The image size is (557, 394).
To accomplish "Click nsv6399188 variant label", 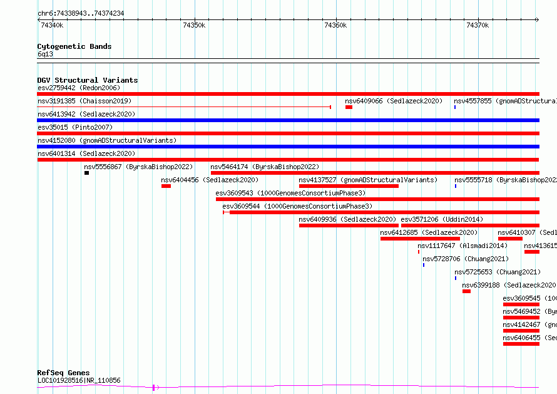I will click(509, 285).
